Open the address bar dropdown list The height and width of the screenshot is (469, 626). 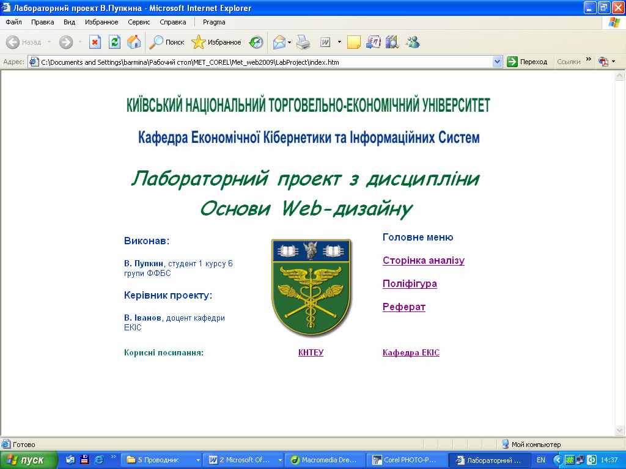click(498, 62)
